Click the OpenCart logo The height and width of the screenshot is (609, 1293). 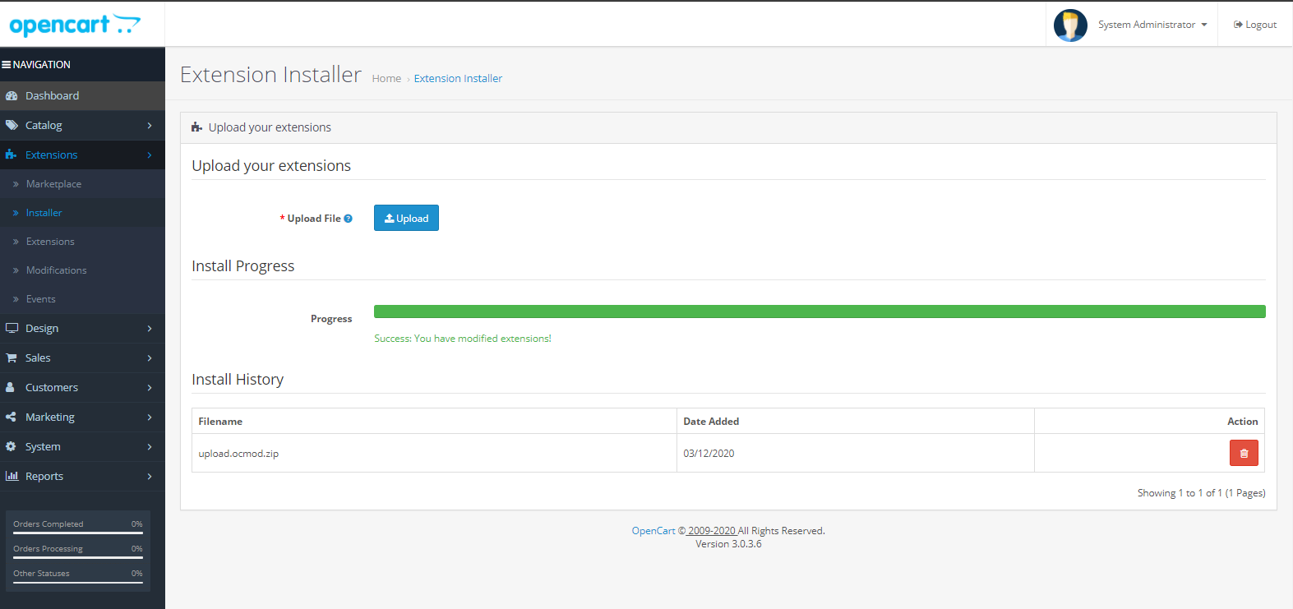pos(75,25)
